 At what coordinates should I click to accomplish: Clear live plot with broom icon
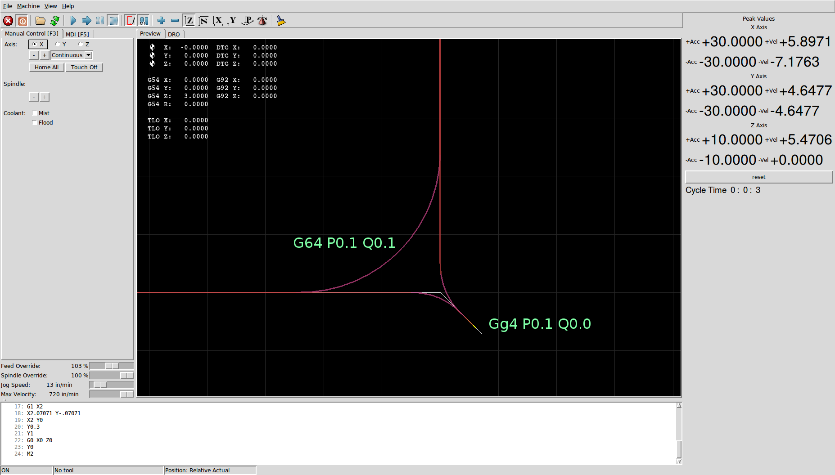[x=281, y=21]
